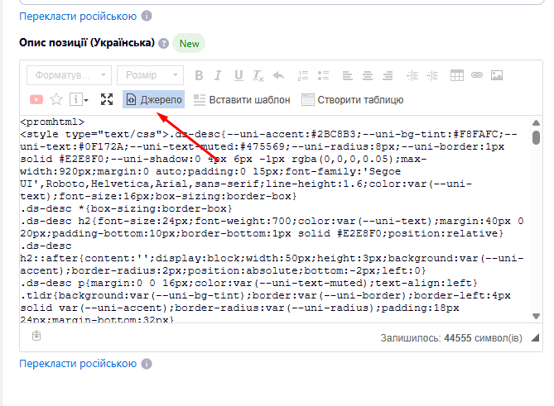Open the Форматування format dropdown

point(69,75)
